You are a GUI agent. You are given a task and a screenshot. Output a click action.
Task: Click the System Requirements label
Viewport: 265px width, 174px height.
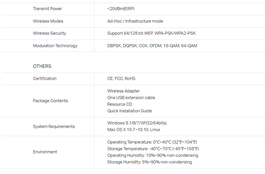tap(54, 126)
